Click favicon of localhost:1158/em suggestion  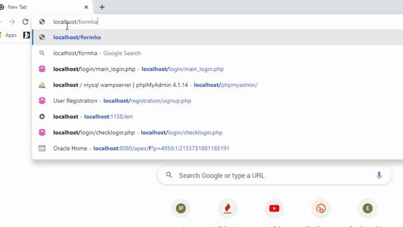[x=42, y=117]
